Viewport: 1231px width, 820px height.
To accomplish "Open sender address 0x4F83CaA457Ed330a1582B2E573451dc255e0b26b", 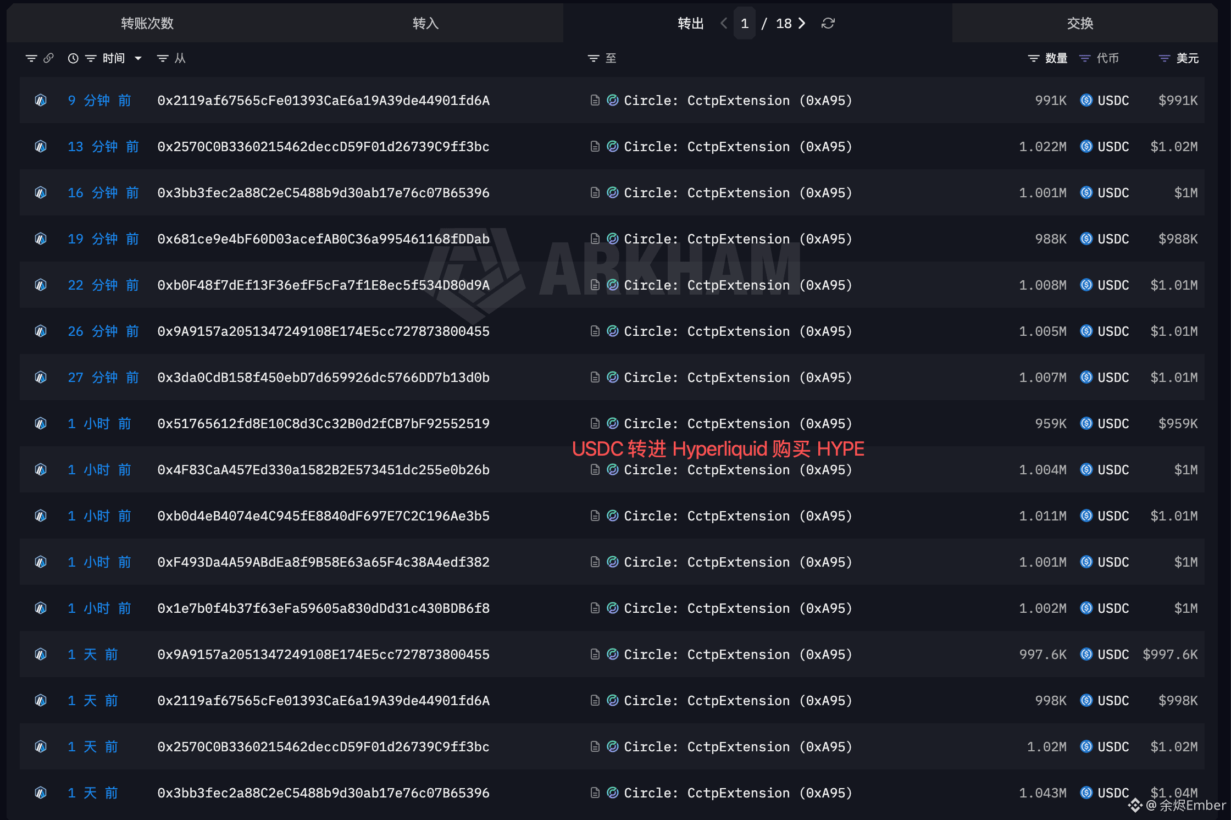I will point(324,469).
